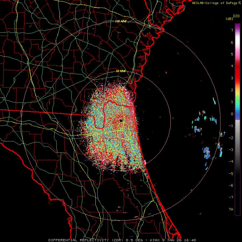Click the DZD [dB] legend title

pyautogui.click(x=233, y=17)
